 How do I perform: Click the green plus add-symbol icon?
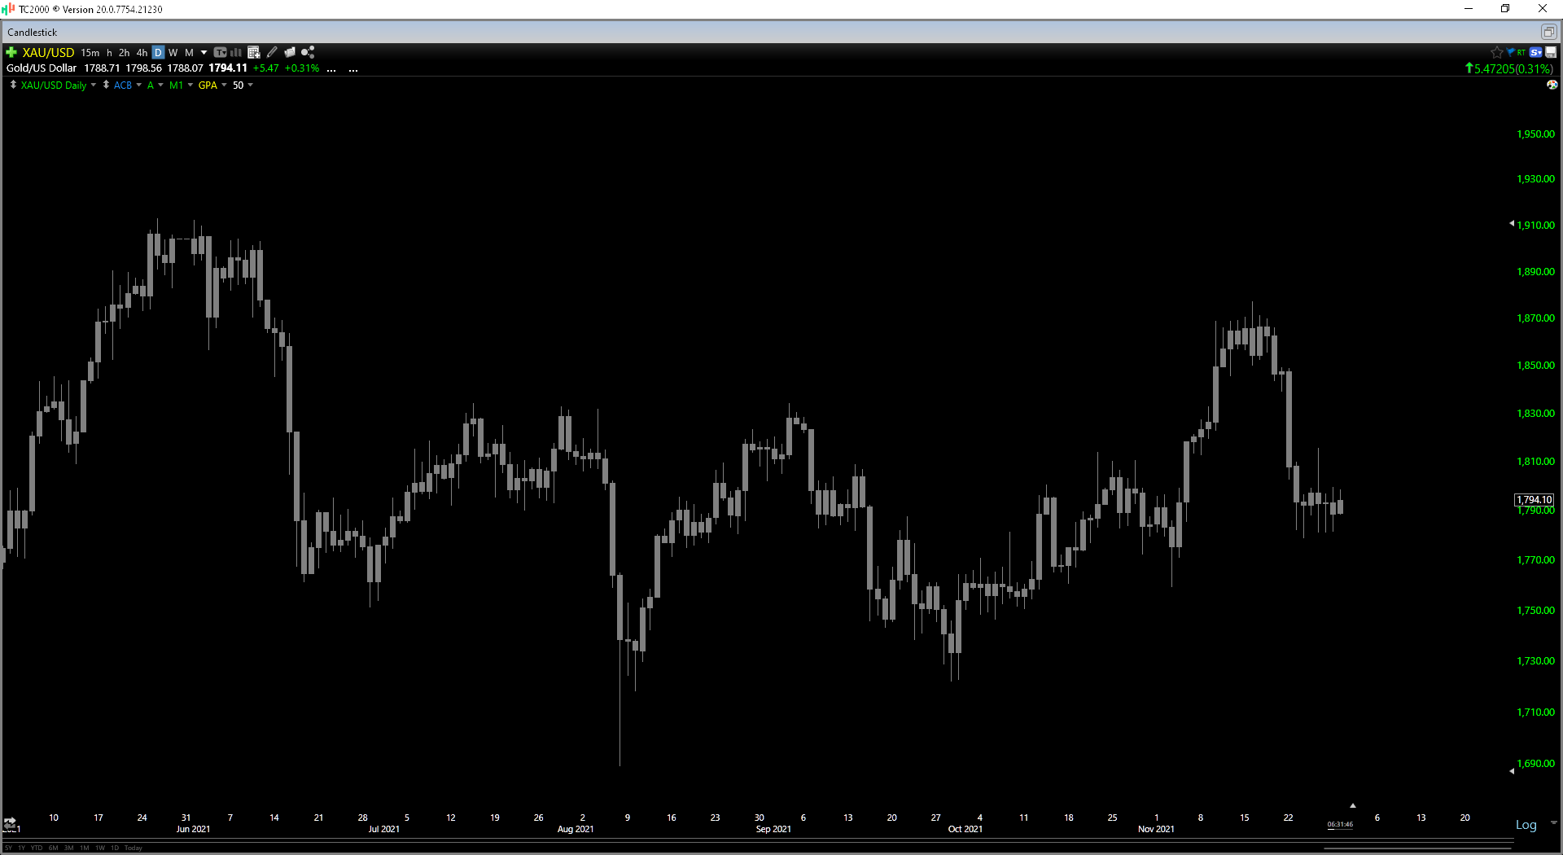(11, 52)
